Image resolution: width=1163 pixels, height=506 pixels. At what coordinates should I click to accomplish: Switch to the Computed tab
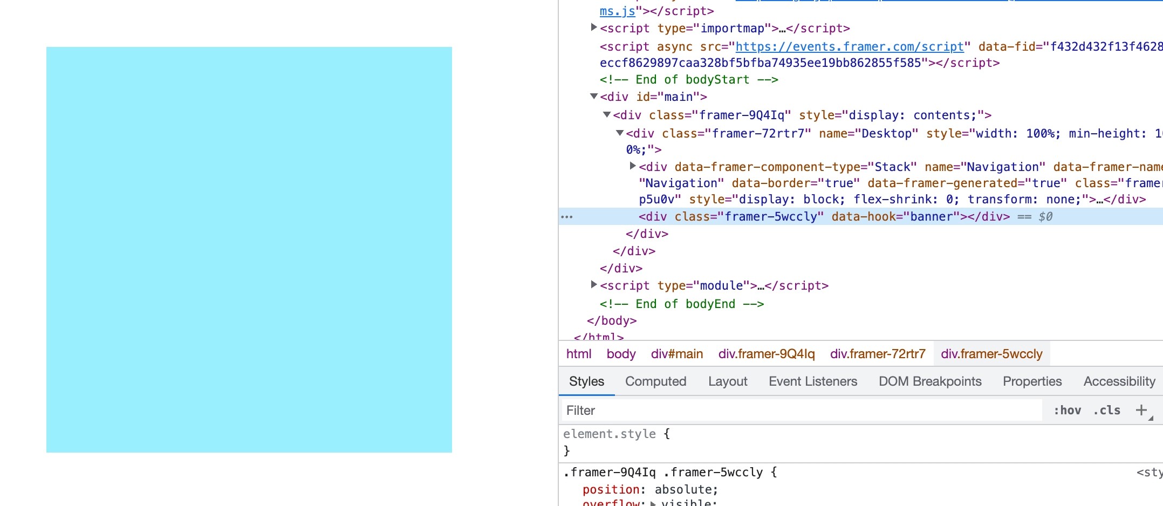point(655,381)
